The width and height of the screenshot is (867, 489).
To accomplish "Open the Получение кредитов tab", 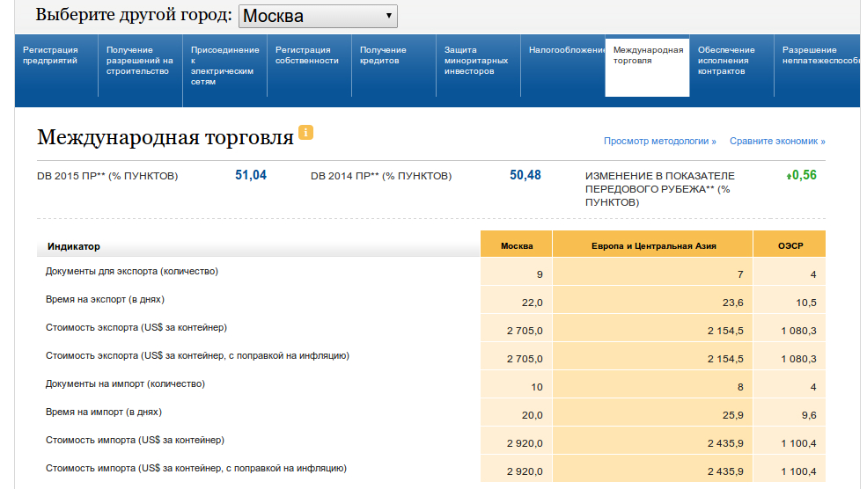I will 394,66.
